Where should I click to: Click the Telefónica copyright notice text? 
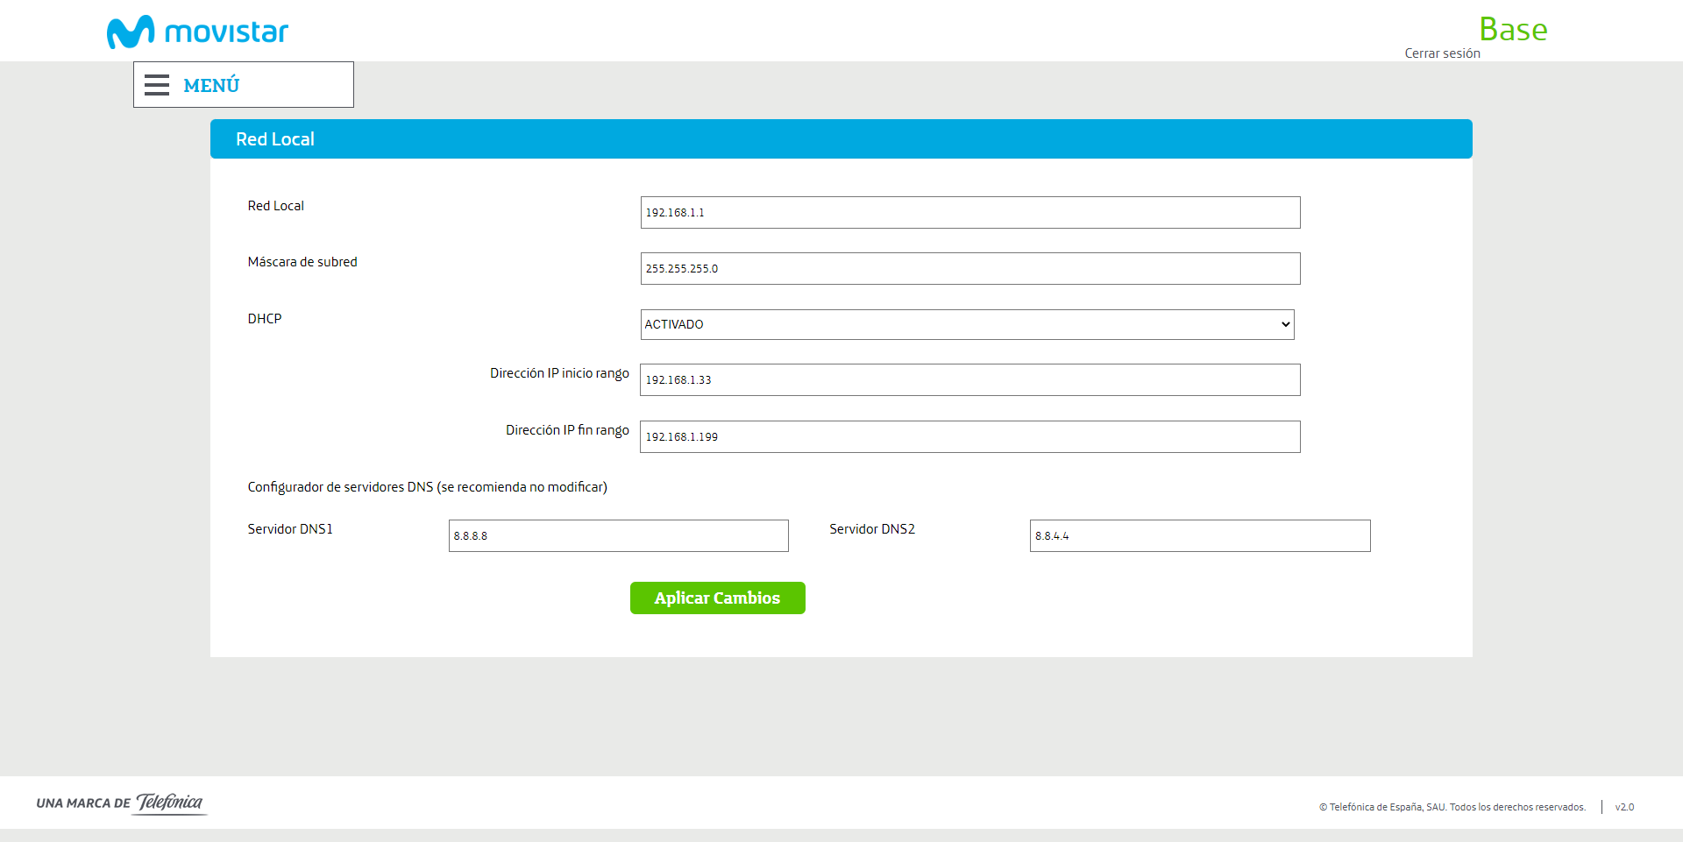click(1452, 807)
